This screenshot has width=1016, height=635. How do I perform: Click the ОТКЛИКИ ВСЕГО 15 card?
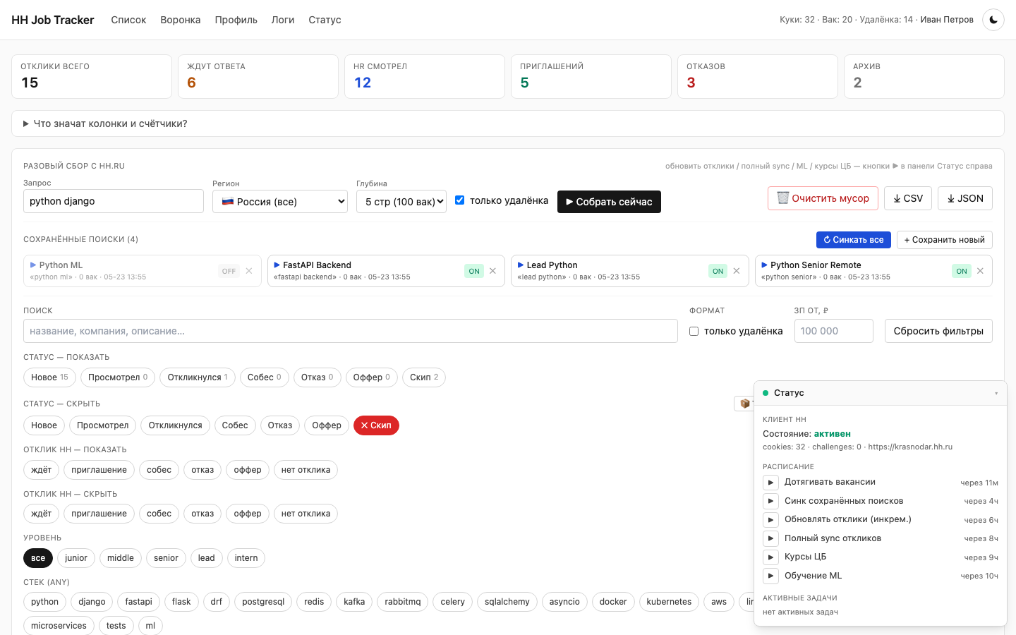(x=92, y=76)
